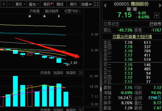
Task: Click the 7.07 low price label
Action: [x=74, y=63]
